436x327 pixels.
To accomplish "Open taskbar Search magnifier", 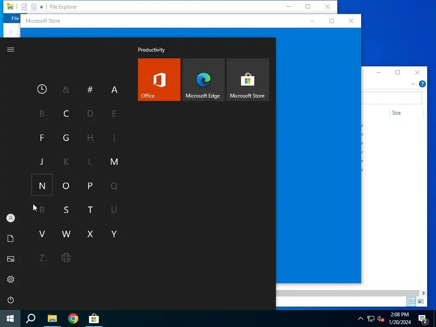I will tap(31, 318).
